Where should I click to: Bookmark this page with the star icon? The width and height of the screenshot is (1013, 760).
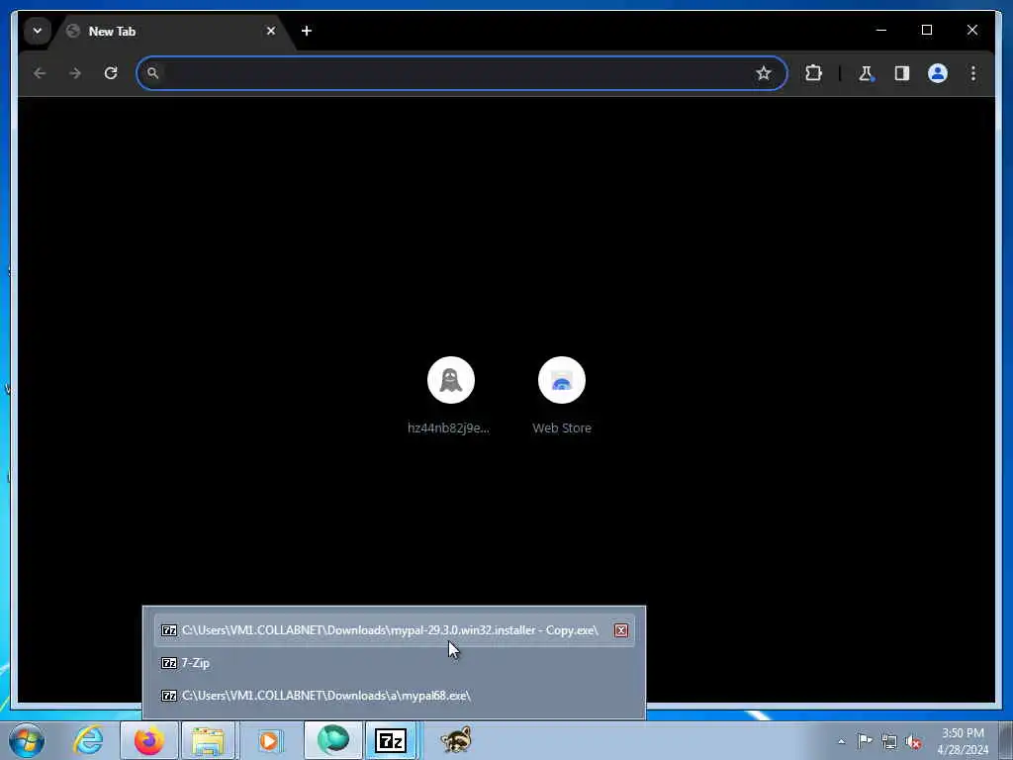coord(764,73)
